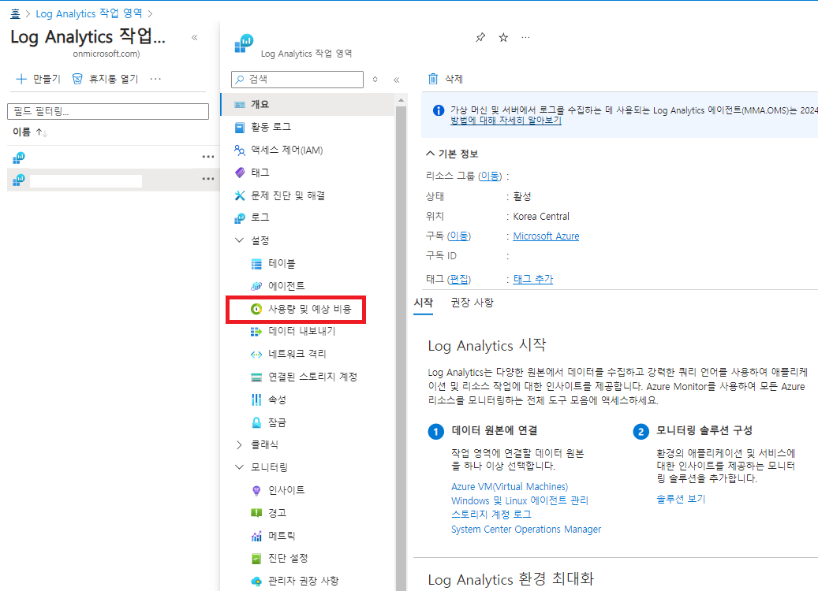Open 테이블 icon under settings
Viewport: 818px width, 591px height.
tap(256, 264)
